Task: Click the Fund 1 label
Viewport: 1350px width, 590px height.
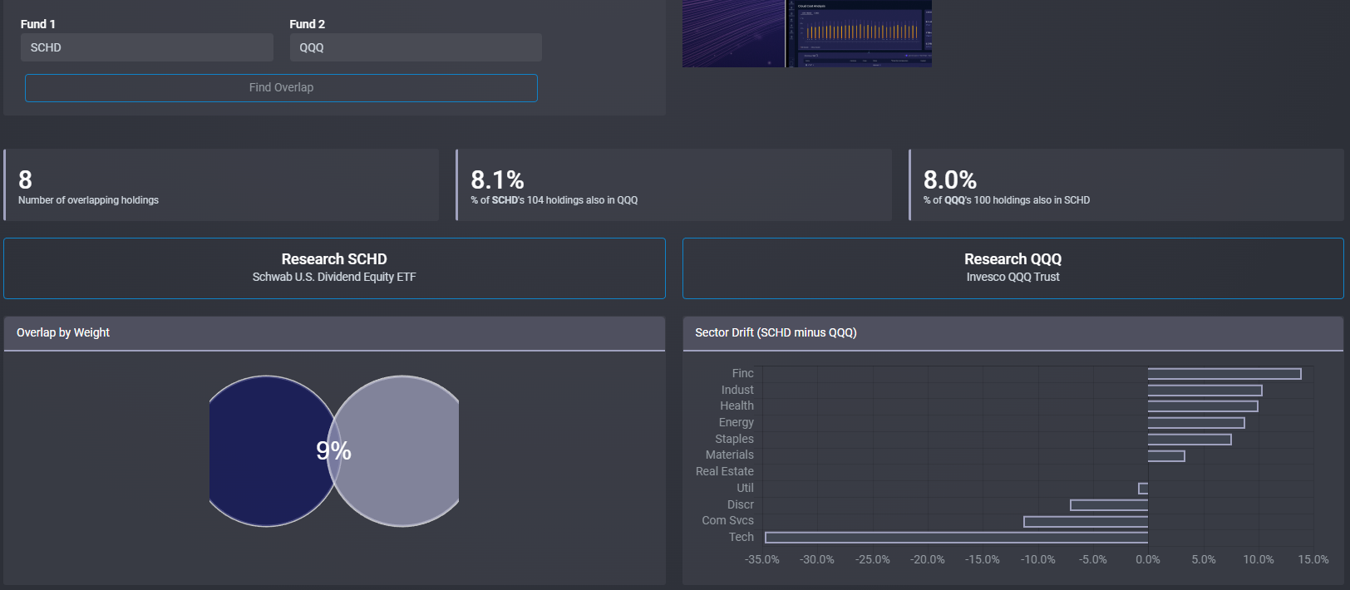Action: tap(38, 24)
